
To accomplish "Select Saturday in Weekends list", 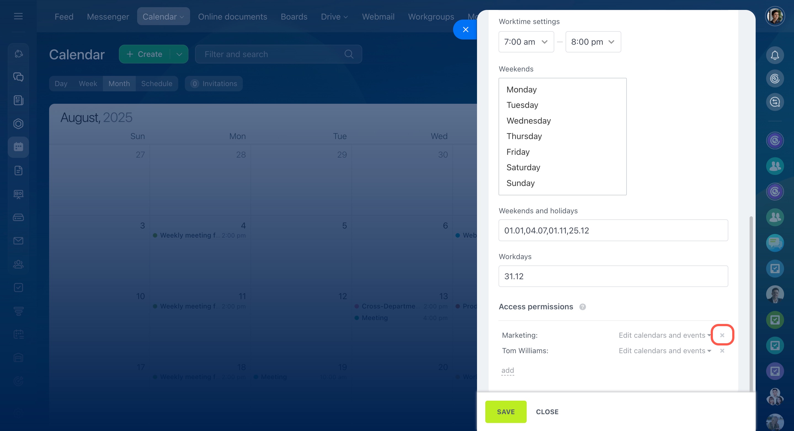I will pyautogui.click(x=523, y=167).
